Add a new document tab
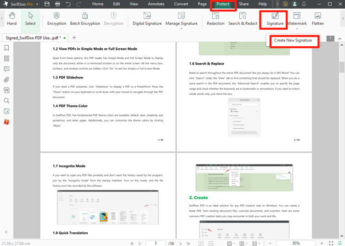The height and width of the screenshot is (246, 345). click(74, 38)
